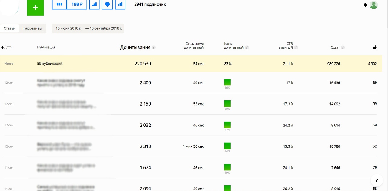Switch to the Нарративы tab
Viewport: 388px width, 191px height.
pyautogui.click(x=32, y=28)
